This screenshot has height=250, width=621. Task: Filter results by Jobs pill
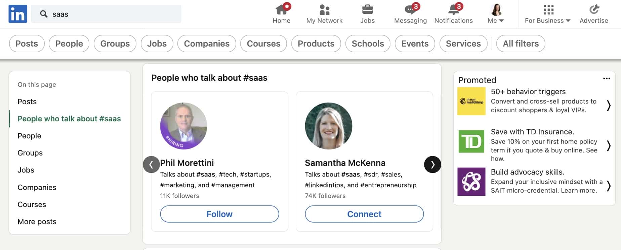click(157, 44)
